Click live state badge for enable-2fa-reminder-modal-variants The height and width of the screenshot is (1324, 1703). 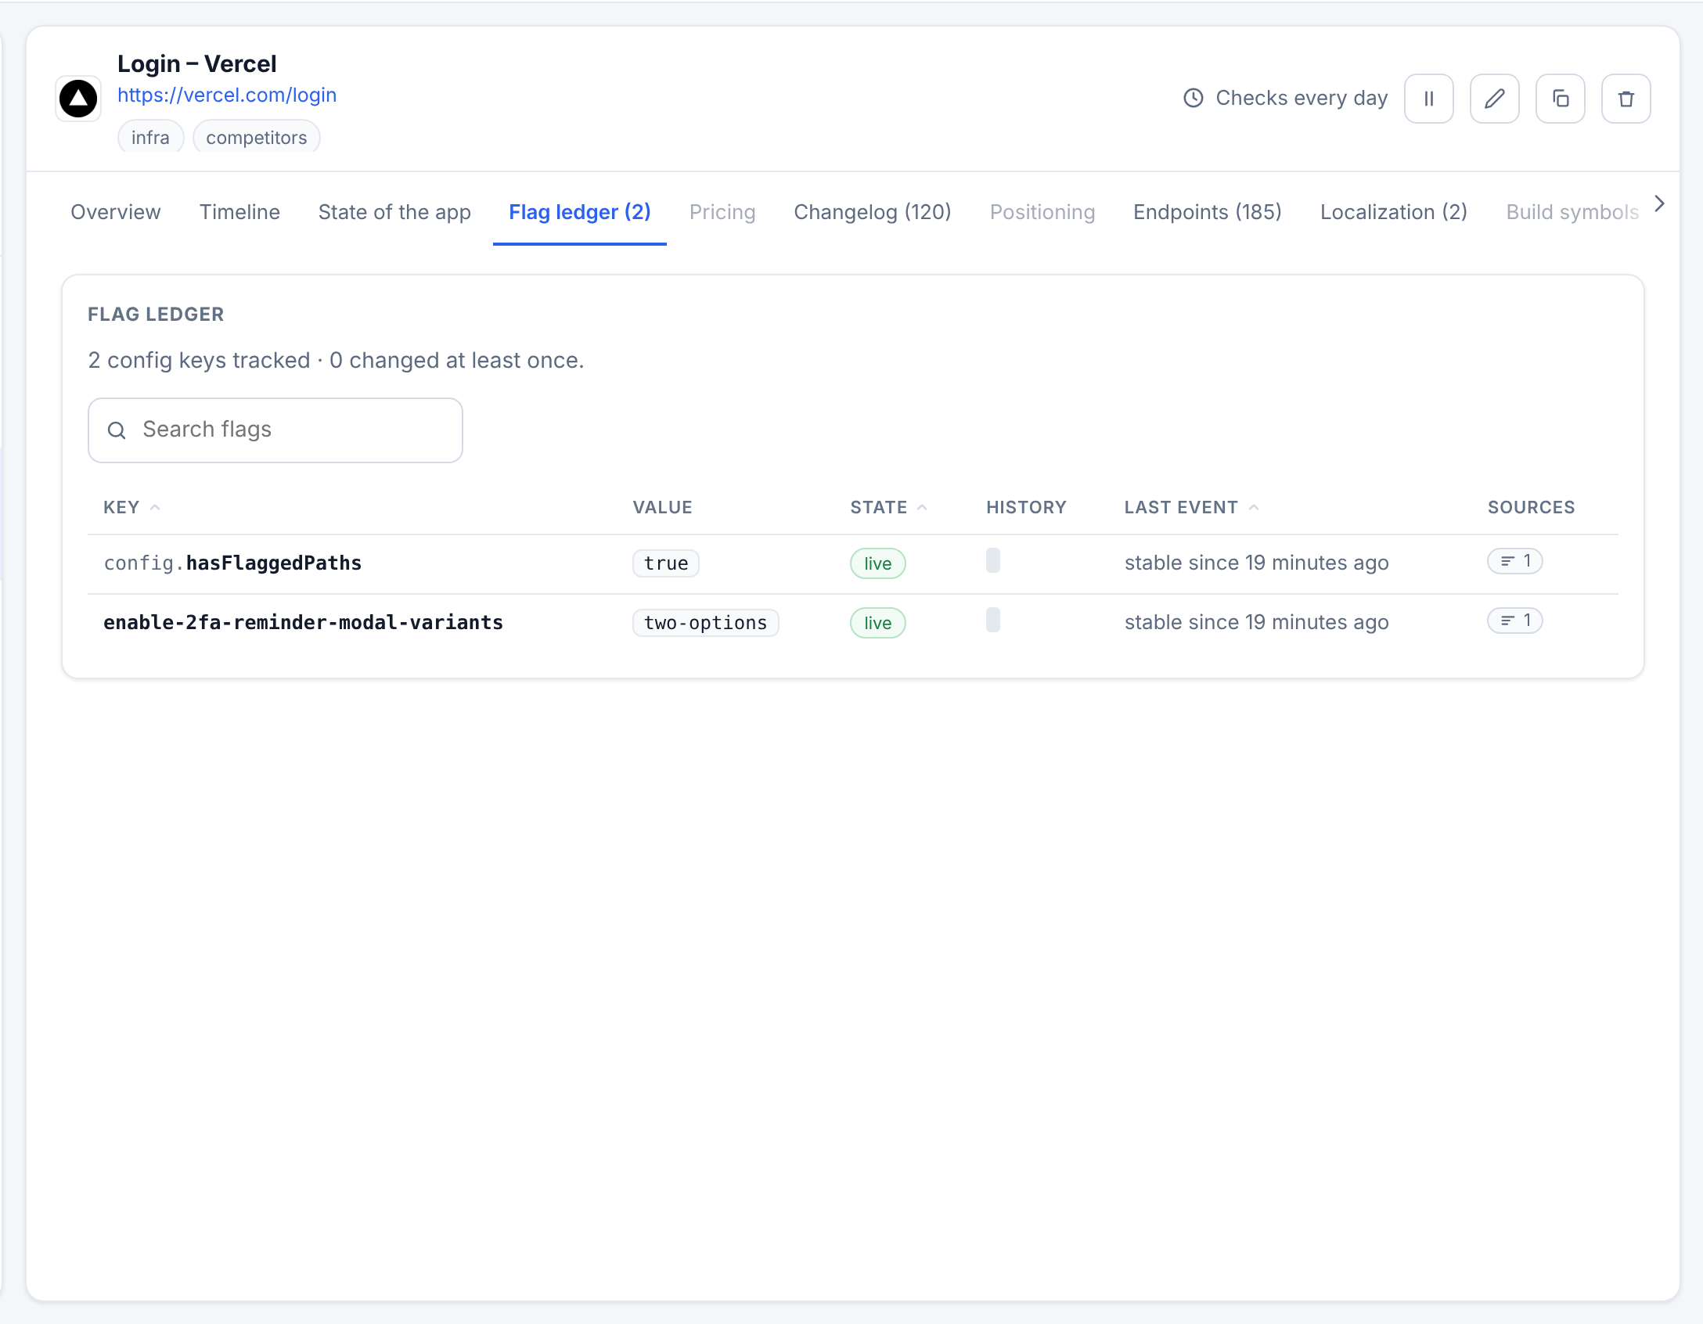click(878, 623)
